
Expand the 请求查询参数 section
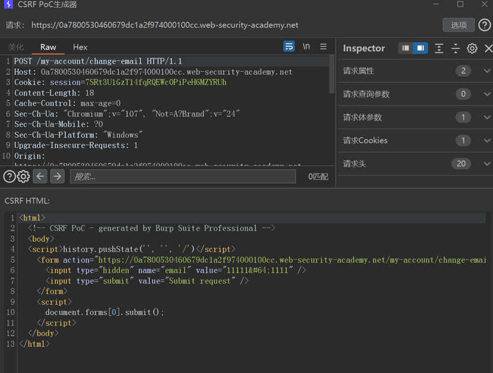[487, 94]
